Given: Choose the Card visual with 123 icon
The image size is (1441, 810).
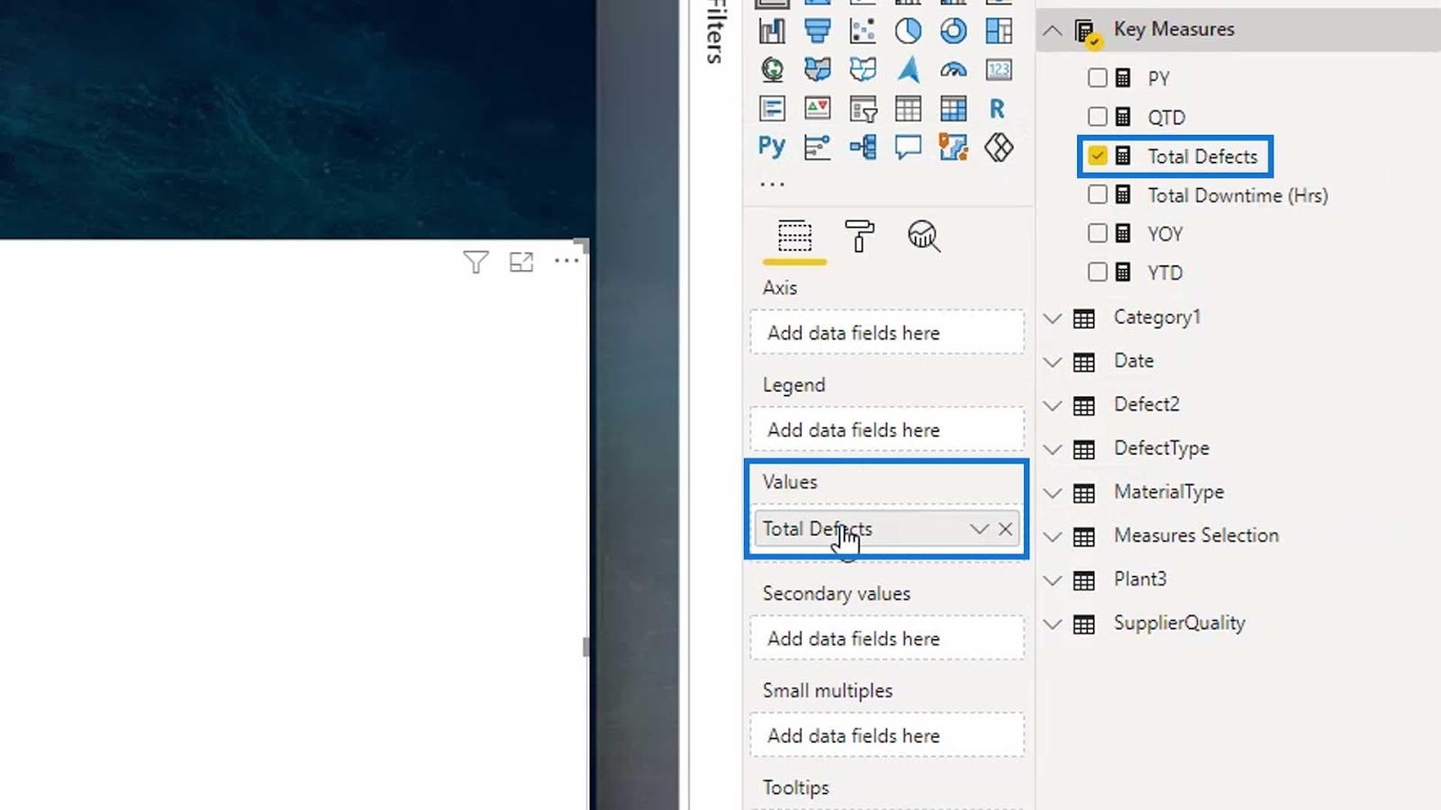Looking at the screenshot, I should (x=999, y=69).
